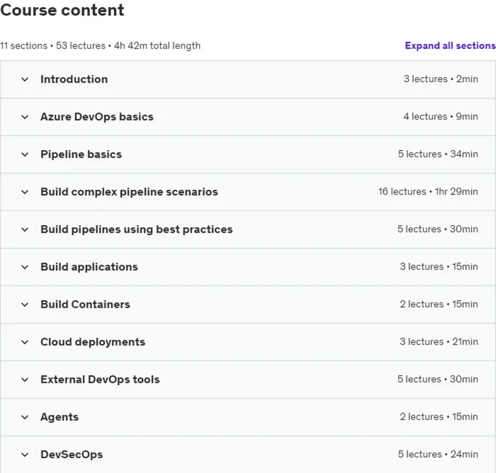The width and height of the screenshot is (496, 473).
Task: Click '3 lectures • 15min' in Build applications row
Action: pos(439,266)
